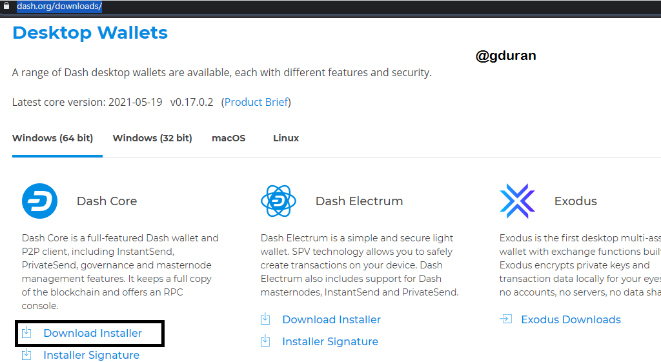The width and height of the screenshot is (661, 362).
Task: Open Dash Electrum Installer Signature link
Action: pos(330,341)
